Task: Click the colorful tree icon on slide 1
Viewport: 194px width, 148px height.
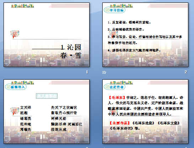Action: pyautogui.click(x=15, y=34)
